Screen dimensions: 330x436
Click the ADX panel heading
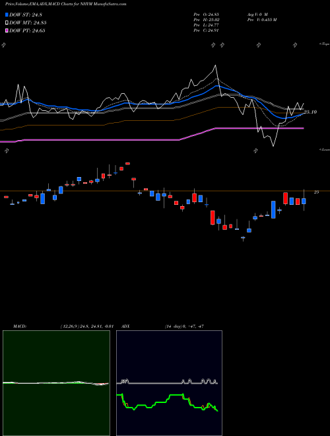click(x=126, y=326)
